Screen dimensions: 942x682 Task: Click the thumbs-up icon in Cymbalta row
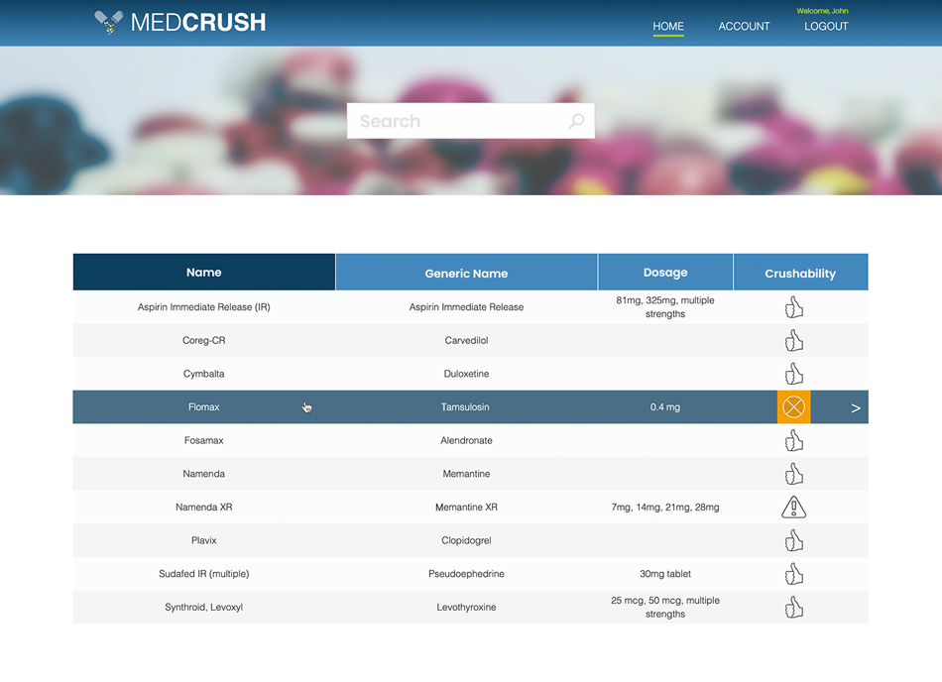[x=793, y=374]
